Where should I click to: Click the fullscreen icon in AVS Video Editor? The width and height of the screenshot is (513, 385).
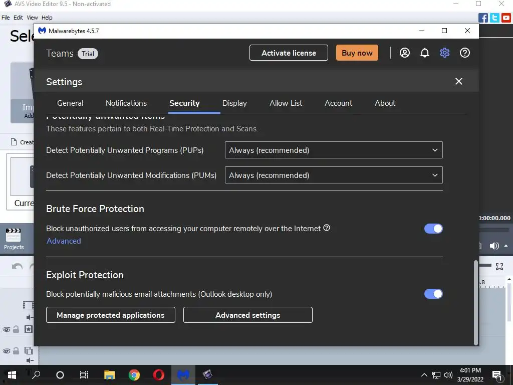point(499,267)
